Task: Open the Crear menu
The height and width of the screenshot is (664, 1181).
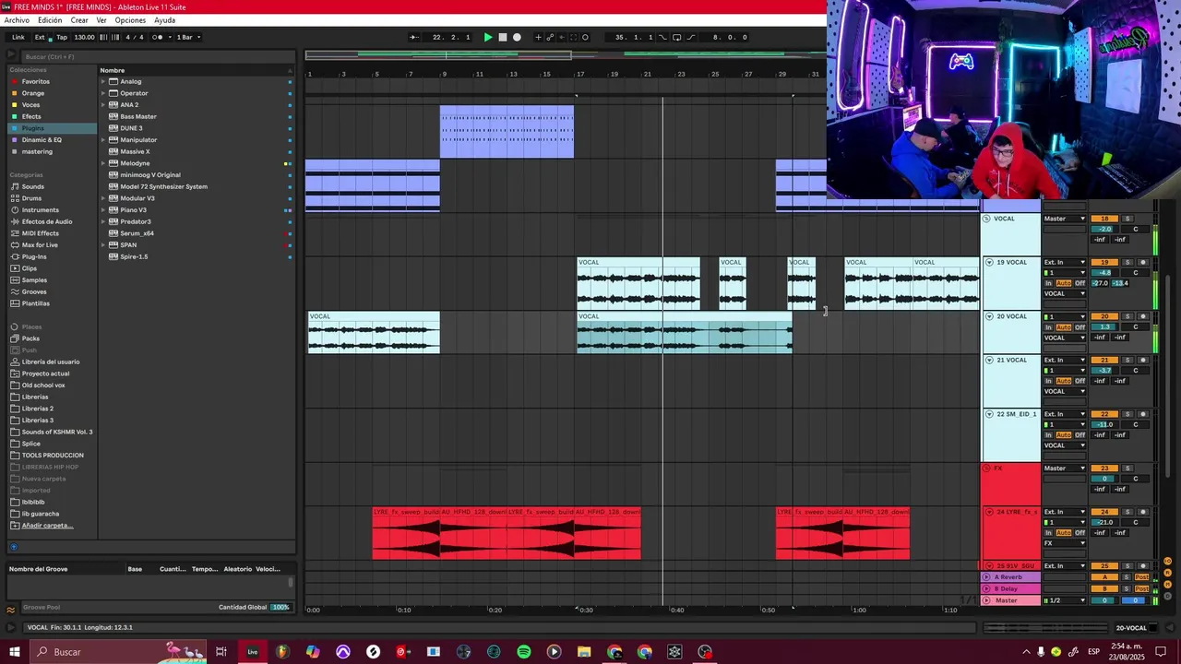Action: tap(79, 20)
